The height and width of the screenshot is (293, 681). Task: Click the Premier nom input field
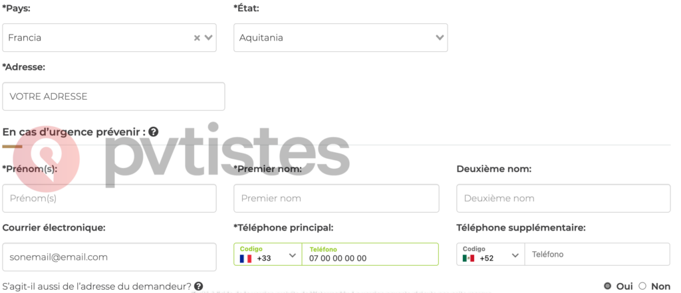(336, 198)
